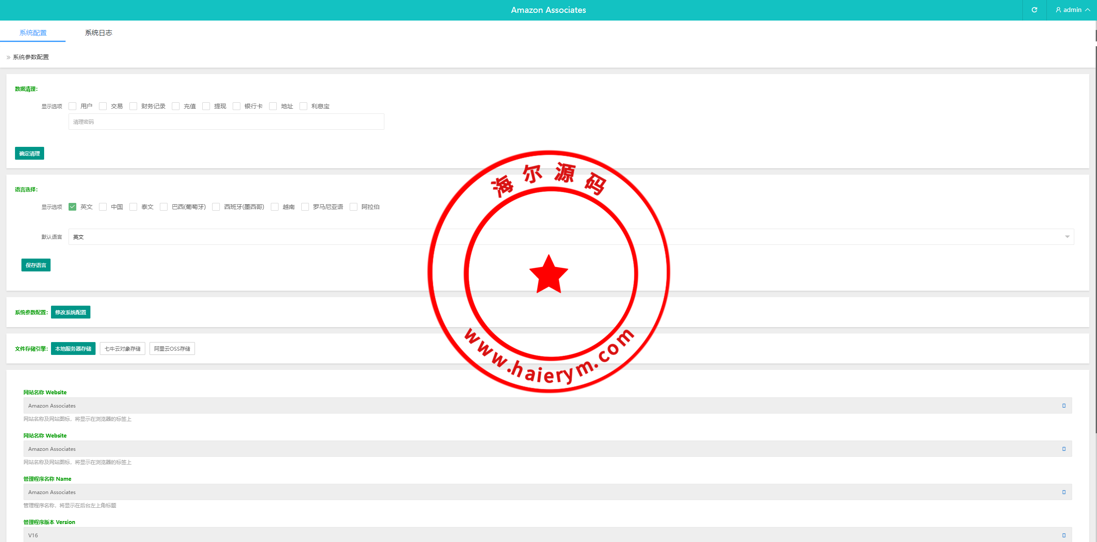
Task: Enable the 中国 language checkbox
Action: click(x=103, y=207)
